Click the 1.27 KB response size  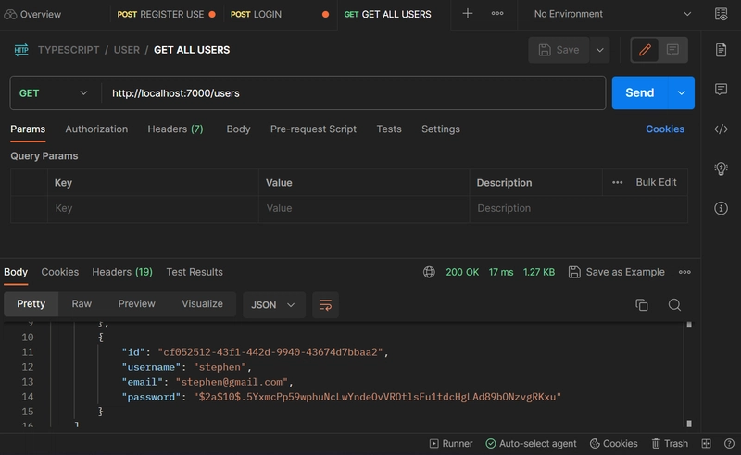539,272
